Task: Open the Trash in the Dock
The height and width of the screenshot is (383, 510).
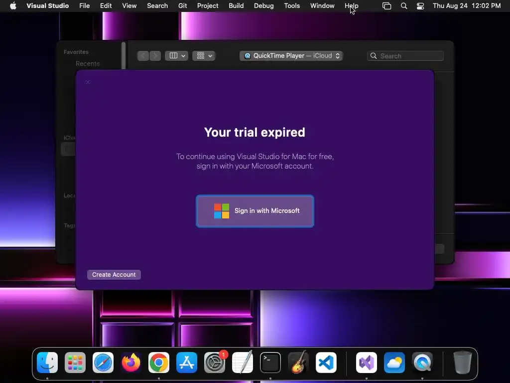Action: pyautogui.click(x=463, y=363)
